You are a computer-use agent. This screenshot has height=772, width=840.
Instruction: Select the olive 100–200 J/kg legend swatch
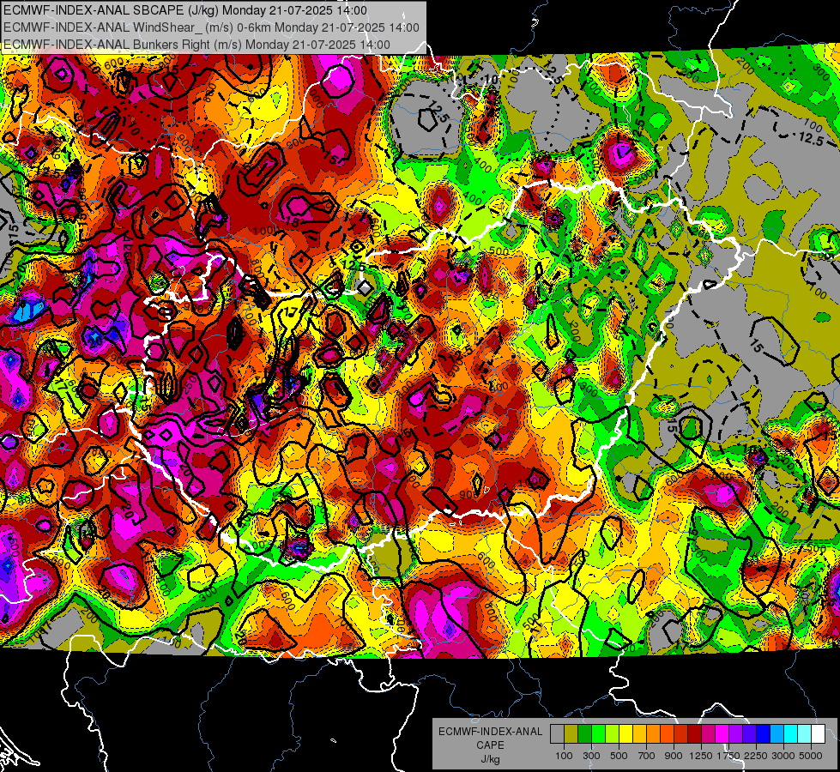click(571, 734)
